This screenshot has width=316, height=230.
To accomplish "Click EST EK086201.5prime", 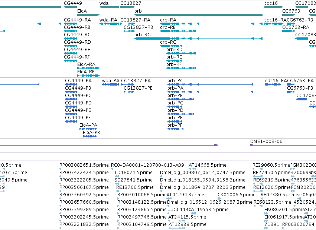I will (284, 210).
